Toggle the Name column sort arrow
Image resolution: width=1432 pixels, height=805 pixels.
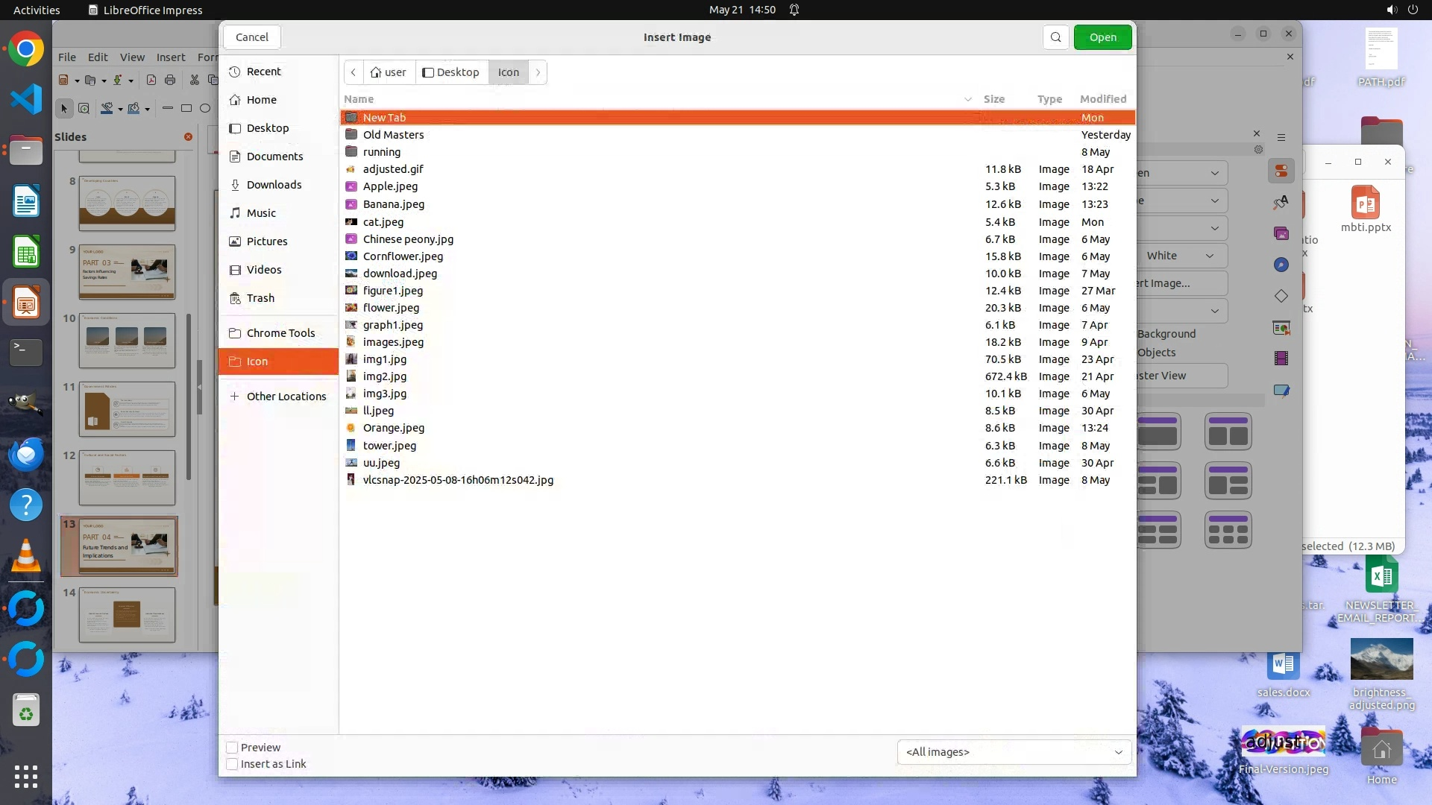[x=967, y=99]
